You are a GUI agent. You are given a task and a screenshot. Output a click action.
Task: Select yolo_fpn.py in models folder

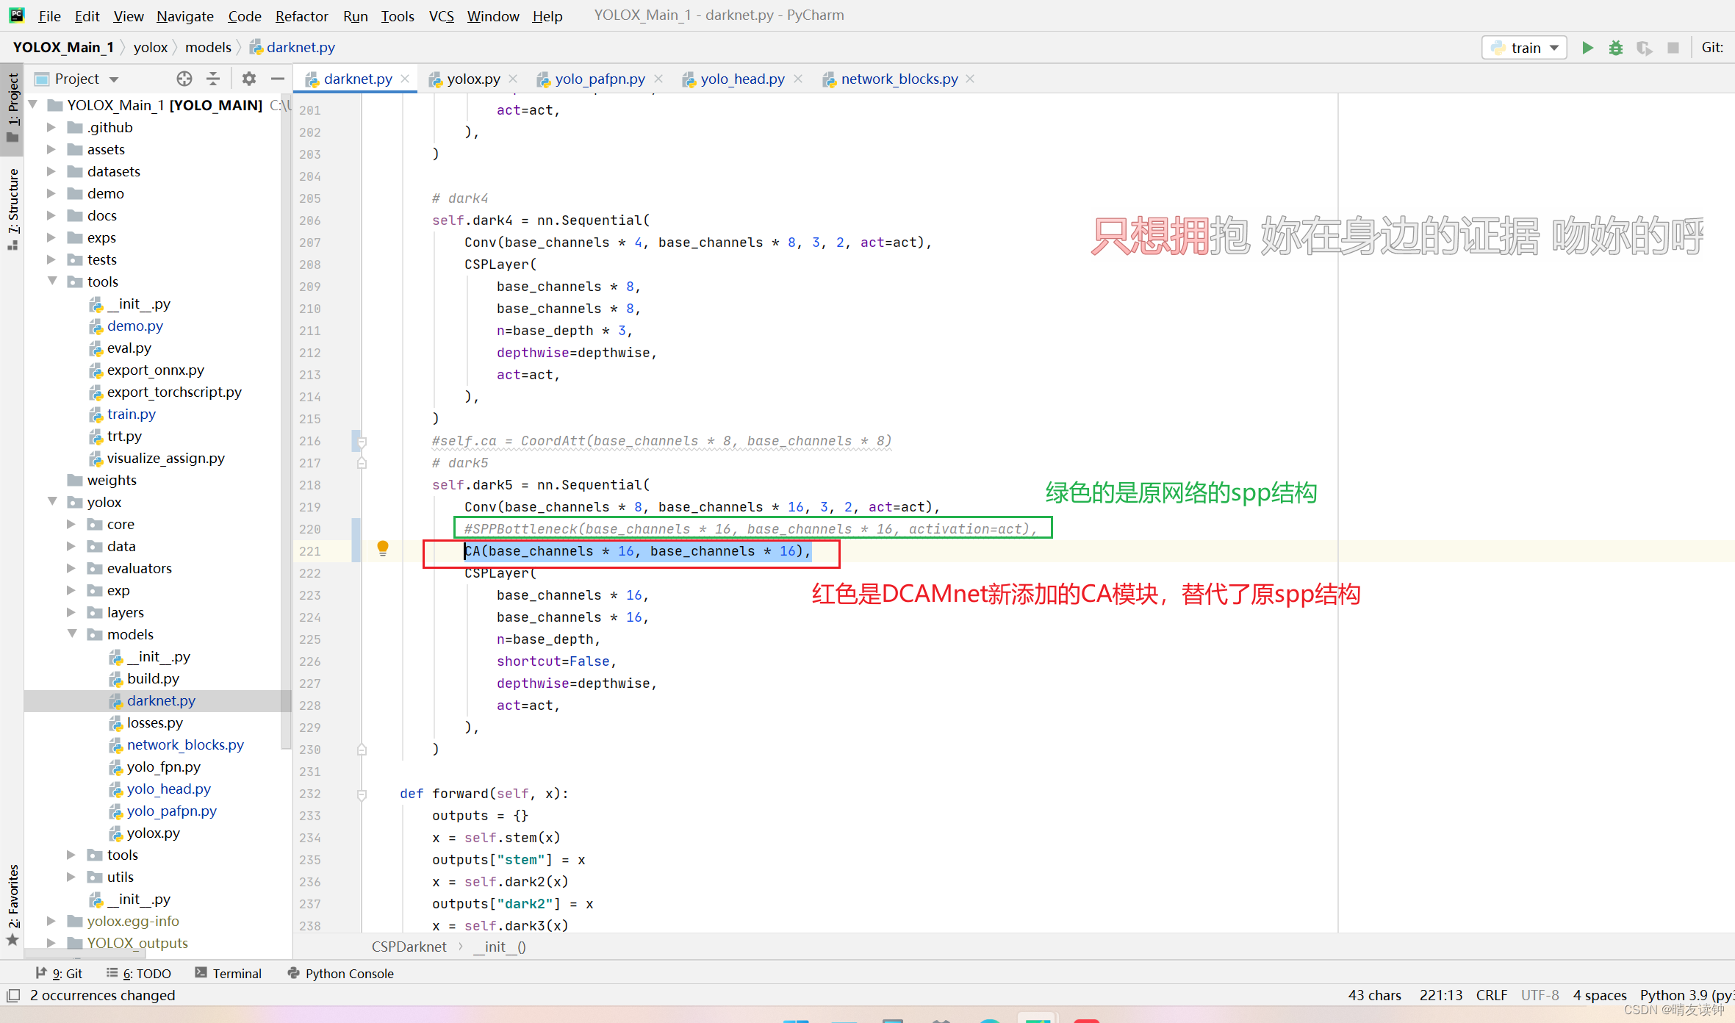pyautogui.click(x=163, y=767)
